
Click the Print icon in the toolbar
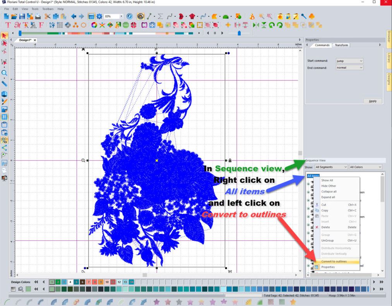38,16
